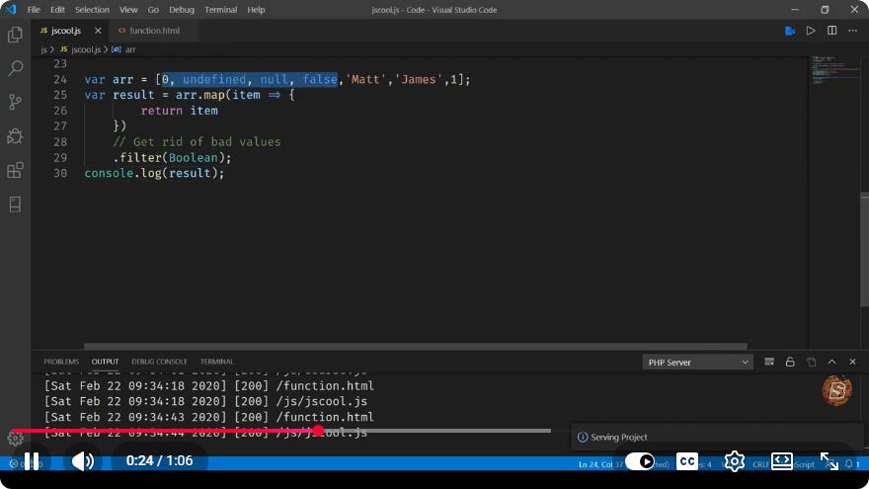
Task: Open the Extensions view
Action: pos(15,170)
